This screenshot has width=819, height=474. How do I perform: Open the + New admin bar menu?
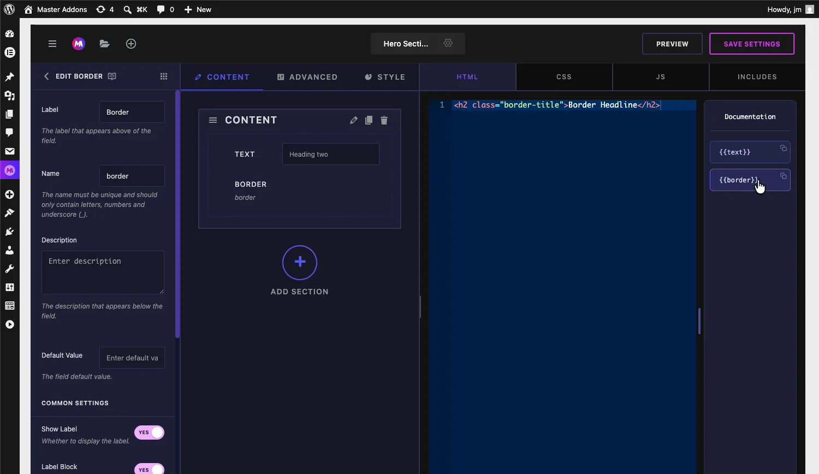[x=198, y=9]
